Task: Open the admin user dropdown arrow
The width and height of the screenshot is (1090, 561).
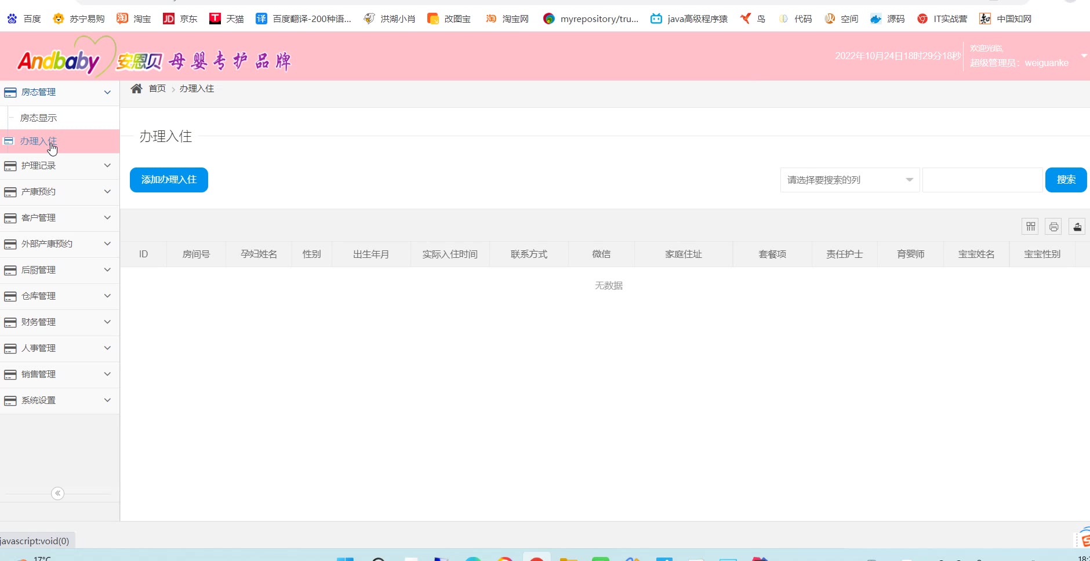Action: click(x=1084, y=56)
